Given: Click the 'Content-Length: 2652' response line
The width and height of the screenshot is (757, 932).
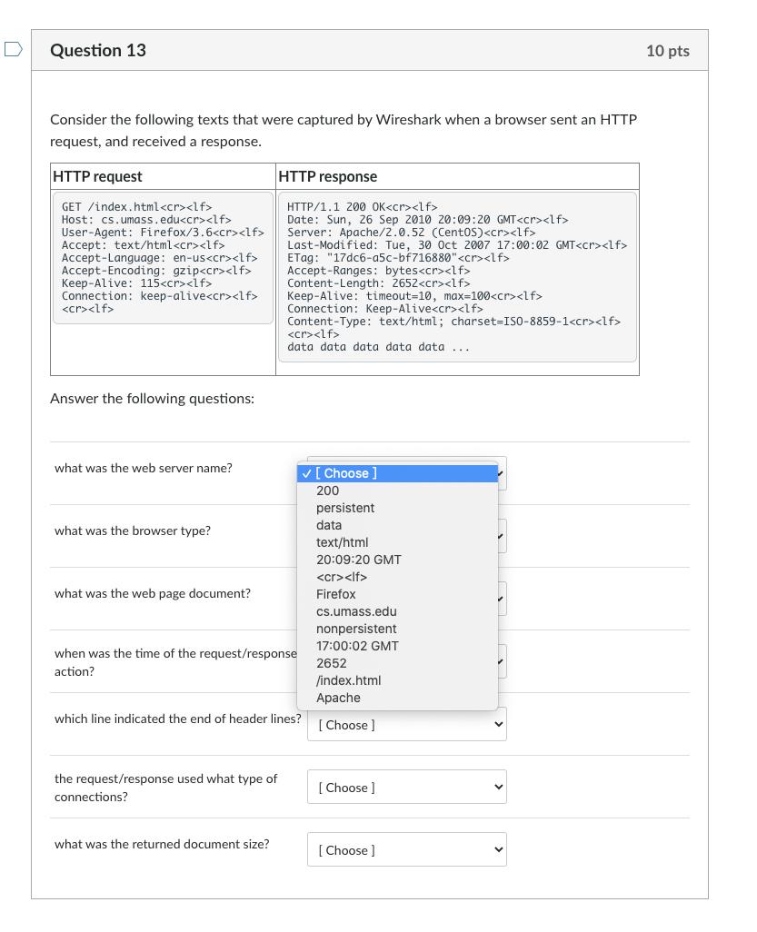Looking at the screenshot, I should (379, 283).
